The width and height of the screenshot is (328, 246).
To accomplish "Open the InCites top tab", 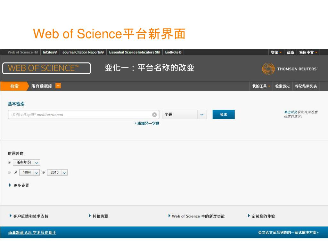I will (x=50, y=52).
